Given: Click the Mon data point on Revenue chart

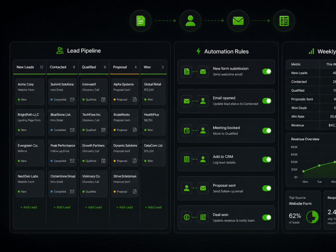Looking at the screenshot, I should pos(303,171).
